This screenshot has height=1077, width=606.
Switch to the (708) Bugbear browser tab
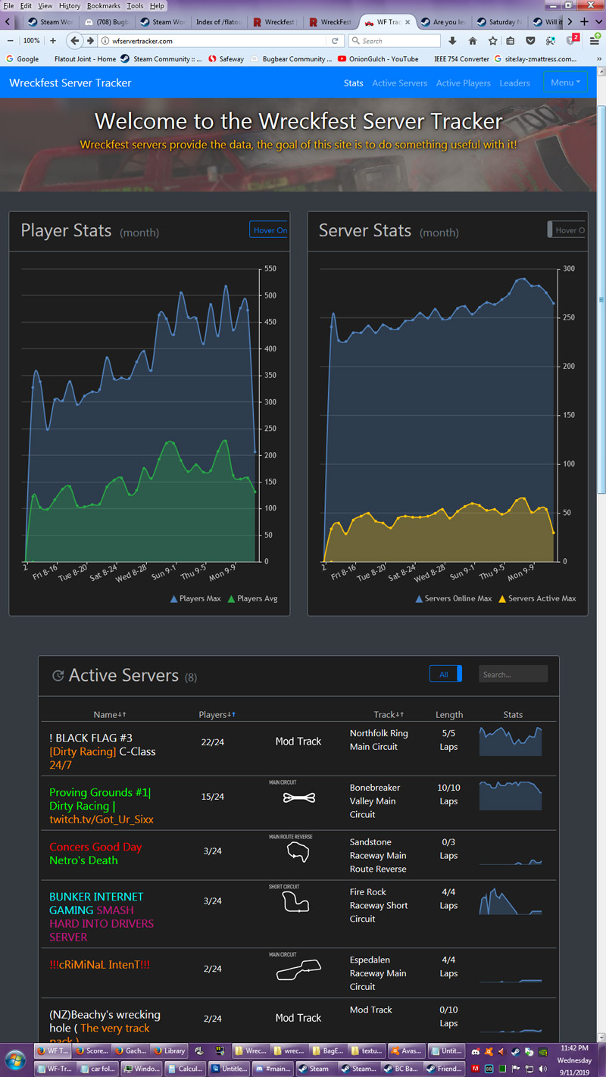106,22
